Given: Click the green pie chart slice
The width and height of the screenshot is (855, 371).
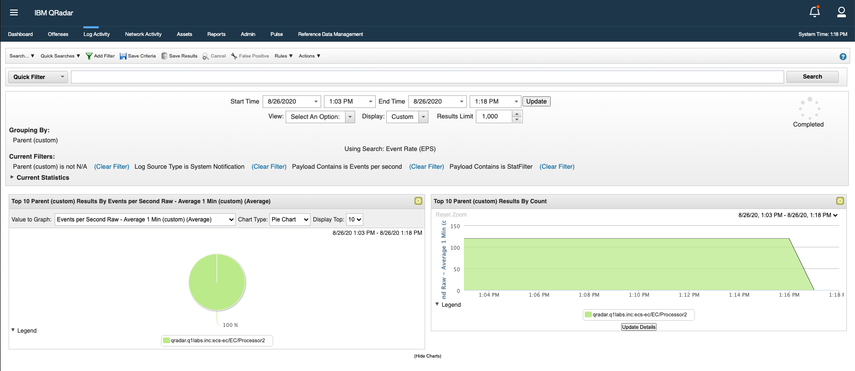Looking at the screenshot, I should pos(217,282).
